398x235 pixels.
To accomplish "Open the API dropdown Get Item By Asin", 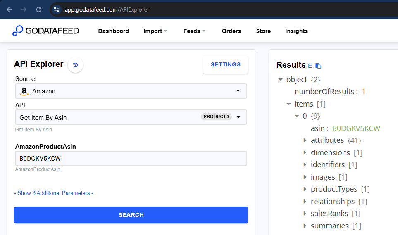I will click(131, 117).
